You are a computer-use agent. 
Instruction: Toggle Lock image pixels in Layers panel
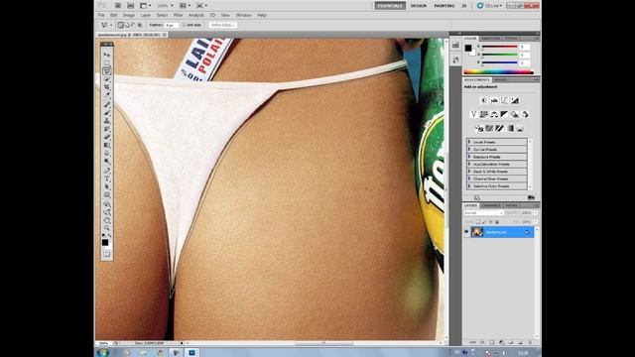(x=484, y=222)
